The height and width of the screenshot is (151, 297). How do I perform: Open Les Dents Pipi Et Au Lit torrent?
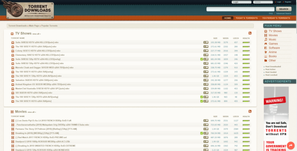click(44, 121)
